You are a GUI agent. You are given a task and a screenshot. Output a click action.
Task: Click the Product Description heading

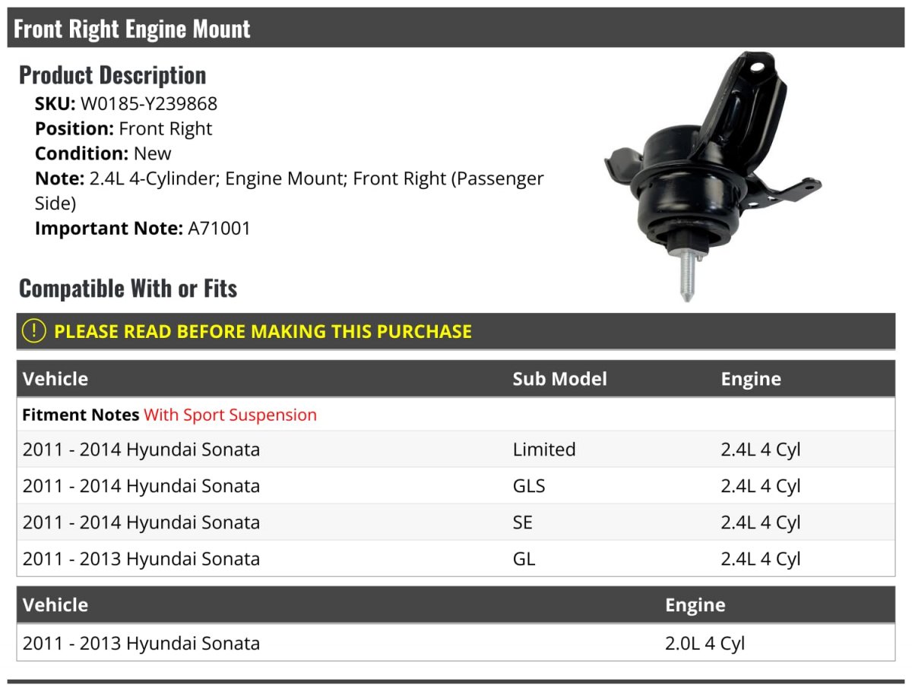click(112, 75)
